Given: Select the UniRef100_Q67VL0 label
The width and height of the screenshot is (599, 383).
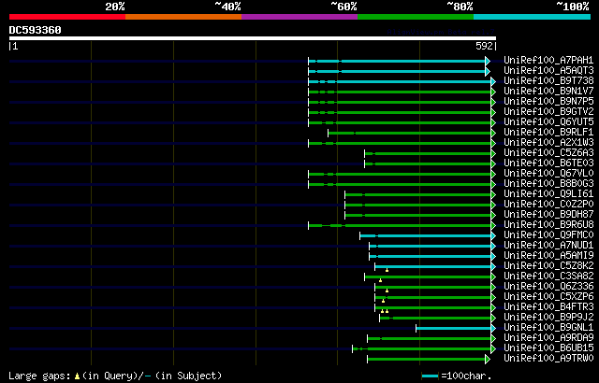Looking at the screenshot, I should [x=548, y=174].
